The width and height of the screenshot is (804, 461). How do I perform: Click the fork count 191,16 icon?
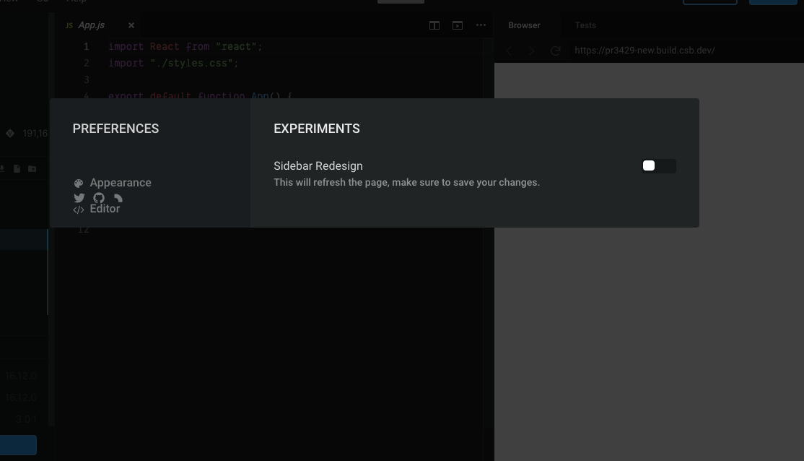[x=9, y=134]
